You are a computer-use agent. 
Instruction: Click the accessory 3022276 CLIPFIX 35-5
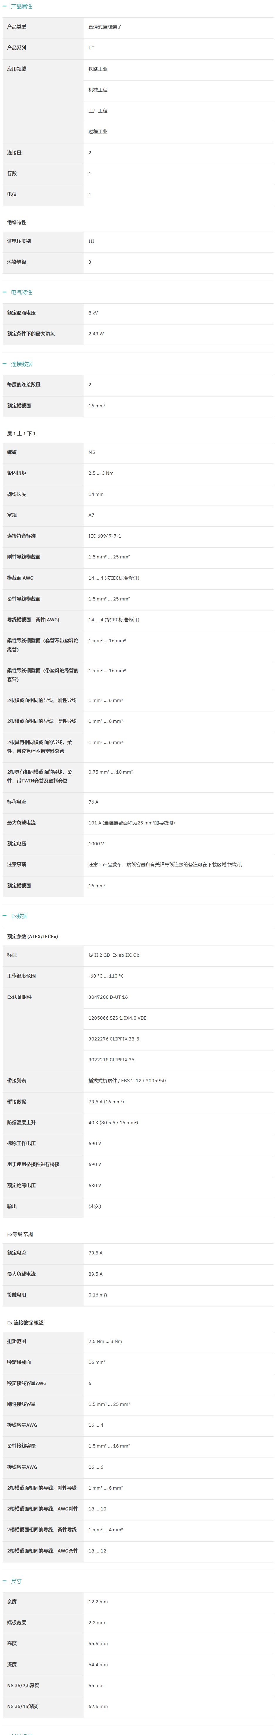coord(114,1039)
